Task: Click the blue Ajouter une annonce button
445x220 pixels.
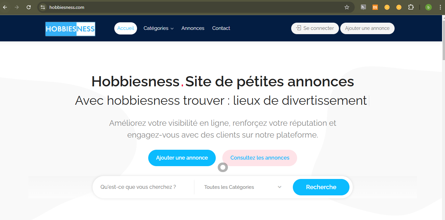Action: [x=182, y=158]
